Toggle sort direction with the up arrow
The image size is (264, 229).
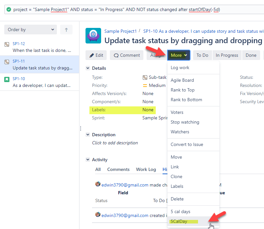tap(66, 30)
